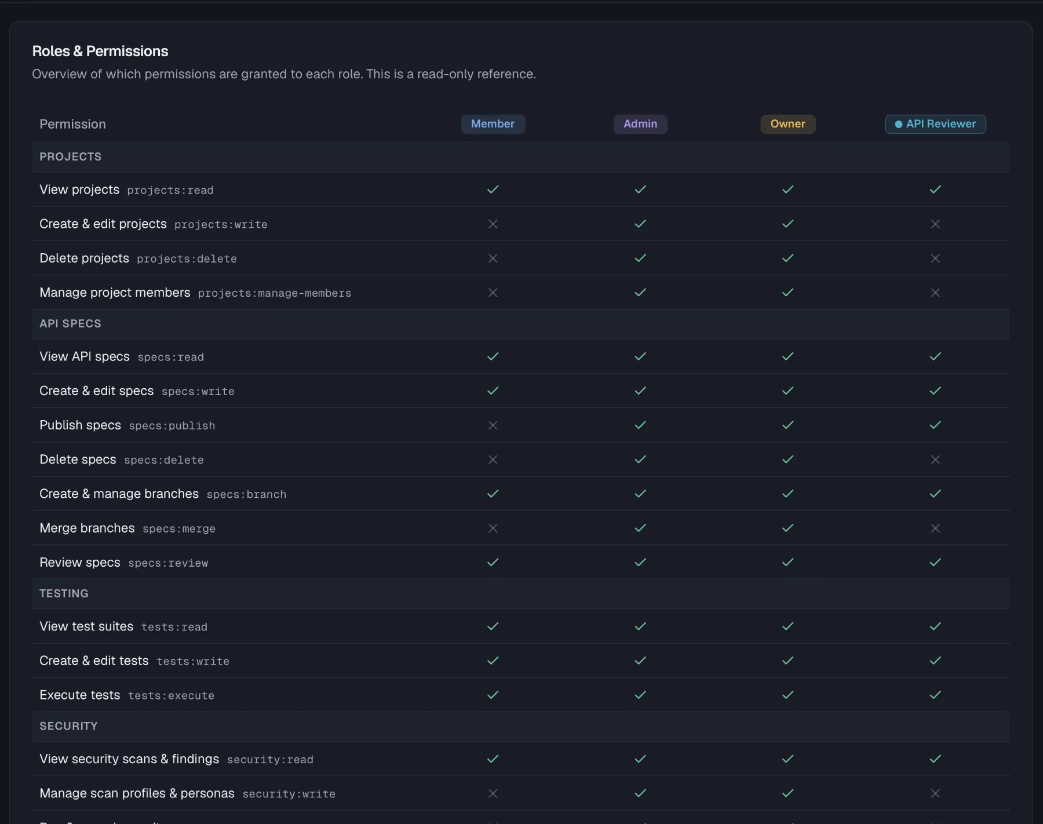Click the SECURITY section header

68,726
